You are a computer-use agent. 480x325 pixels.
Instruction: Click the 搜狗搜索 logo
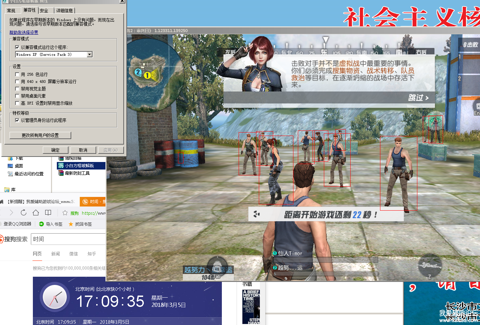coord(14,239)
